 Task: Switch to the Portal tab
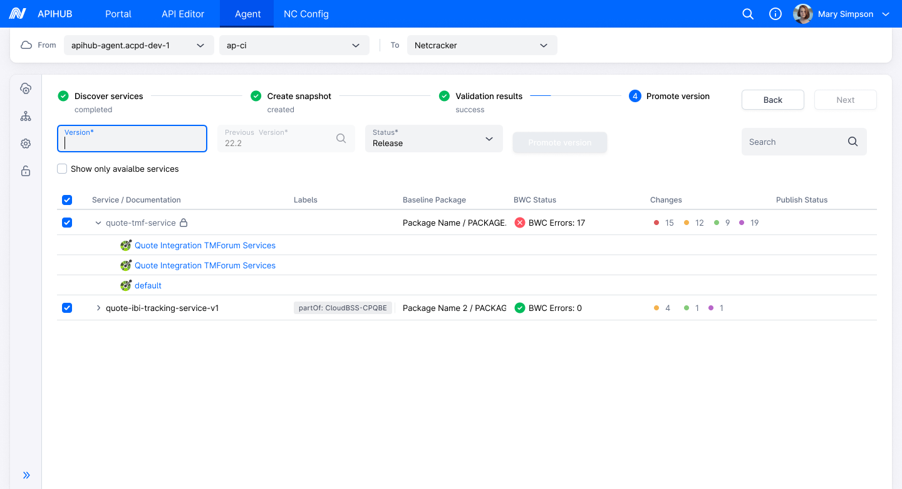[x=118, y=14]
